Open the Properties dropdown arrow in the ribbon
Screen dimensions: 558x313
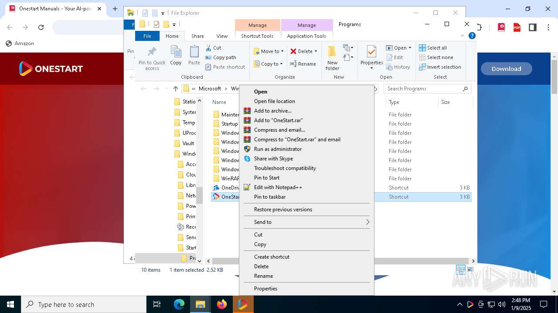click(371, 68)
